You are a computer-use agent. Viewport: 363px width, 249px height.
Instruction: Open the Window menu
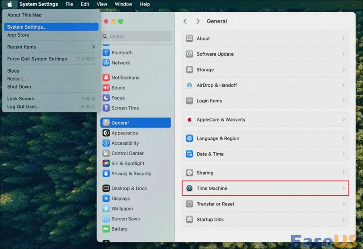pyautogui.click(x=123, y=4)
